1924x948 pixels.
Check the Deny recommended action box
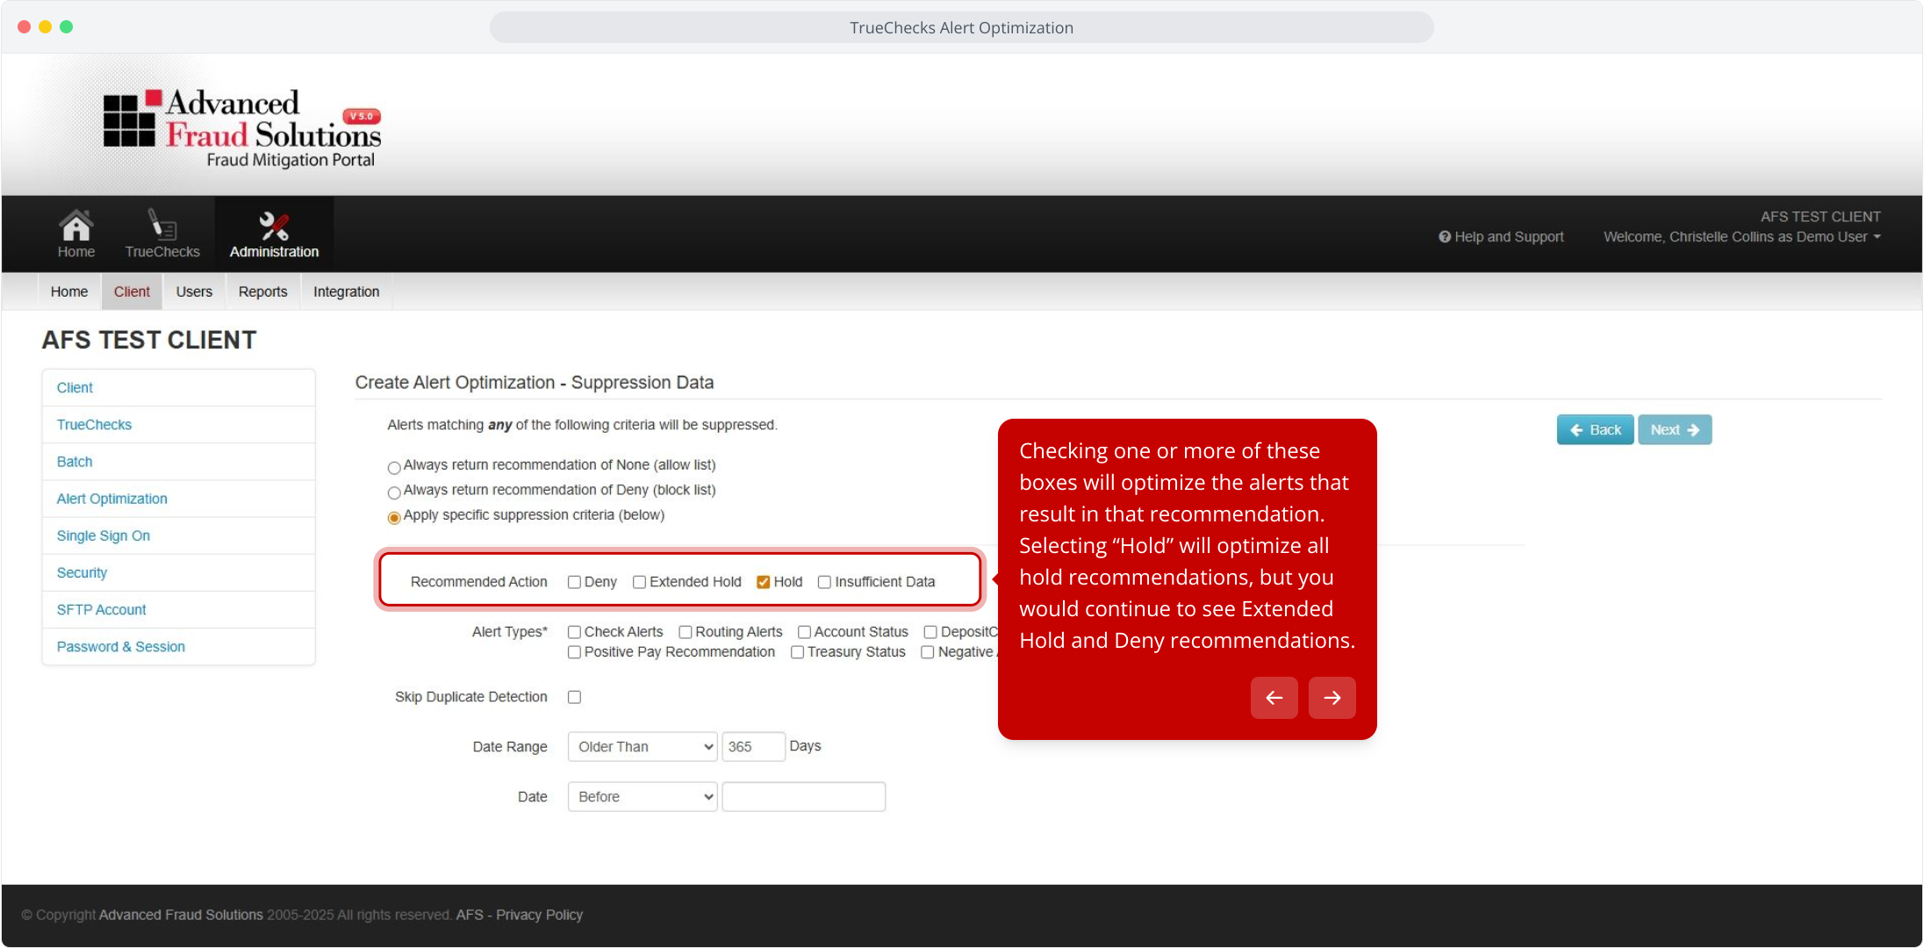click(x=574, y=582)
